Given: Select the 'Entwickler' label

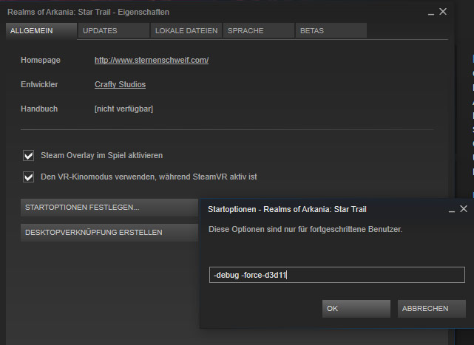Looking at the screenshot, I should [39, 85].
